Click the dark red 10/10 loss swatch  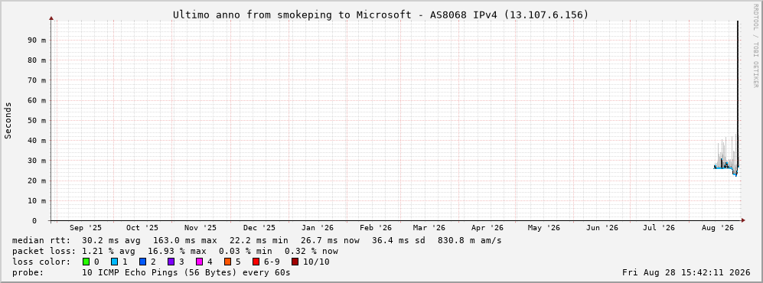click(295, 262)
